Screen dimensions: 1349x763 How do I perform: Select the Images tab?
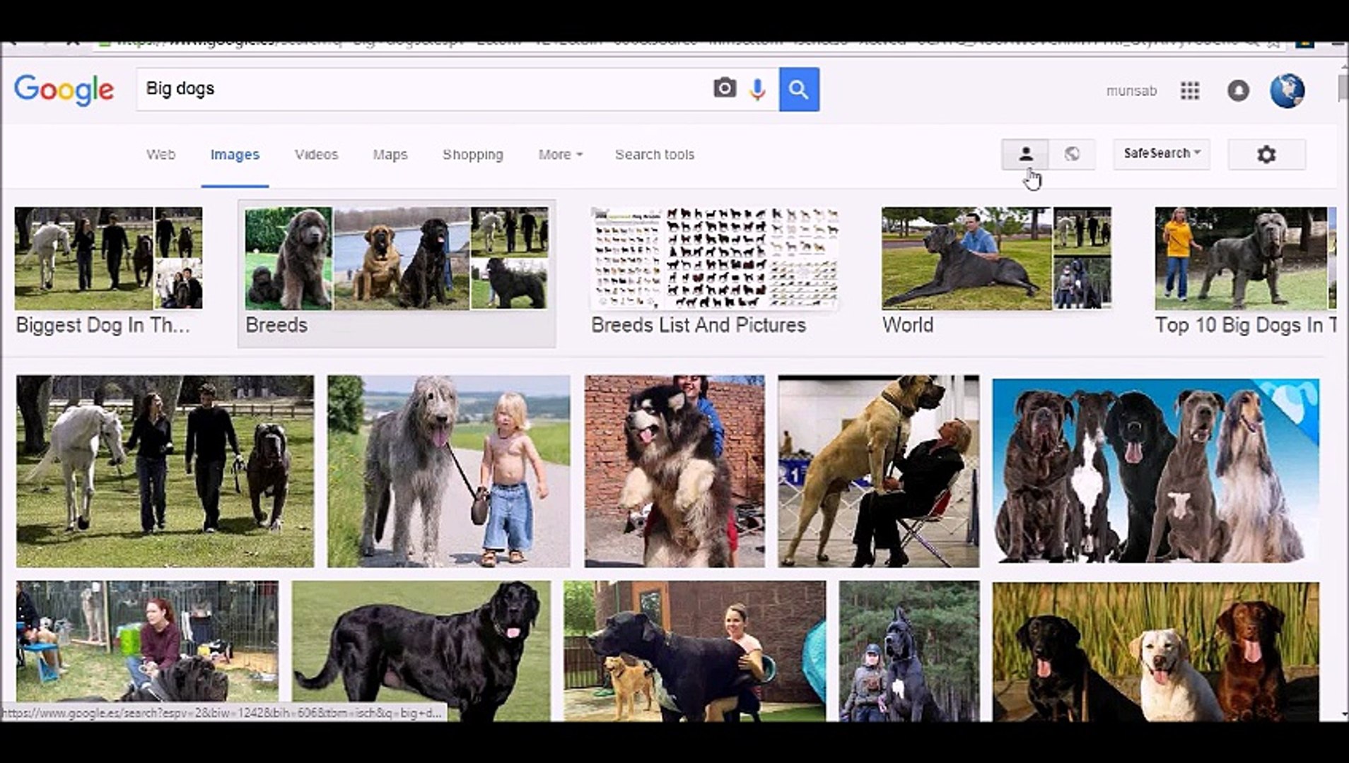pyautogui.click(x=235, y=155)
